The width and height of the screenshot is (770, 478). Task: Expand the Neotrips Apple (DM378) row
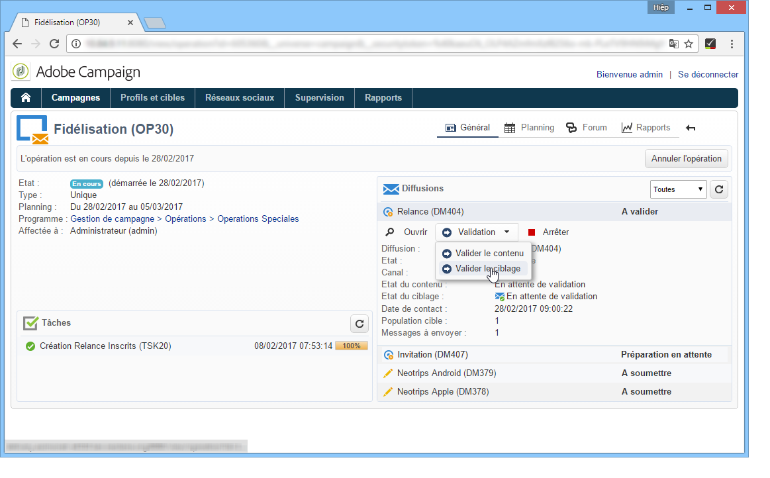(554, 392)
